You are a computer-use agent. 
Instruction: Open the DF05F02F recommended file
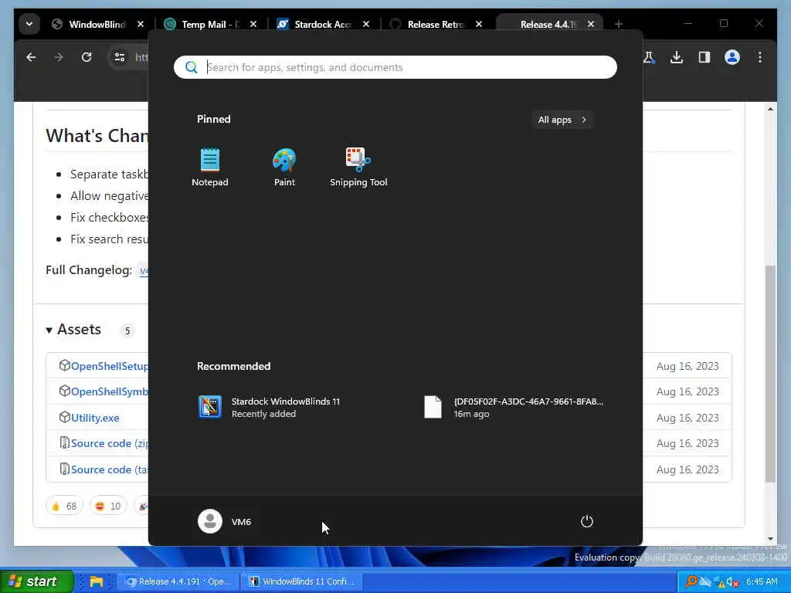[x=514, y=407]
